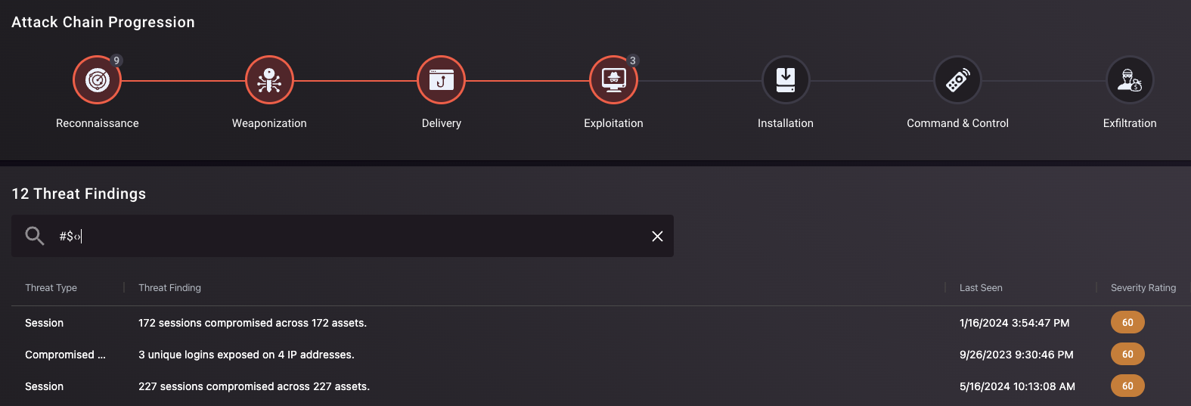Click the Command & Control label
This screenshot has width=1191, height=406.
[957, 123]
